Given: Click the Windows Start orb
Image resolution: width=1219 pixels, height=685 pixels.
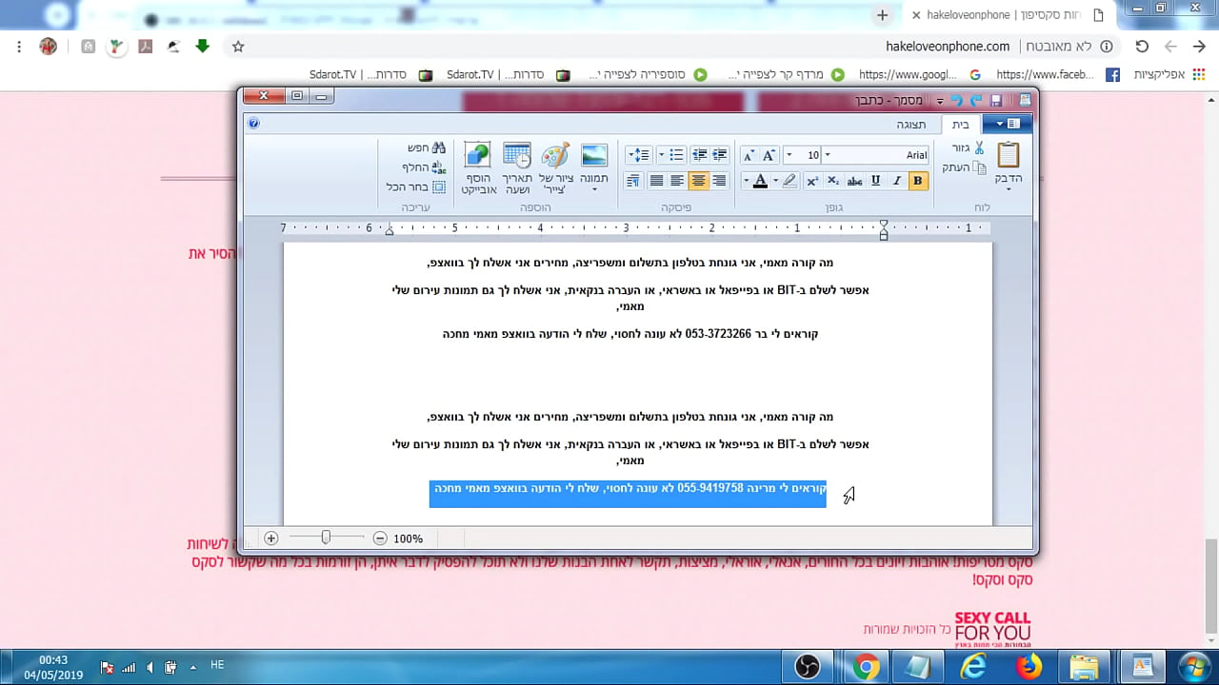Looking at the screenshot, I should pyautogui.click(x=1193, y=666).
